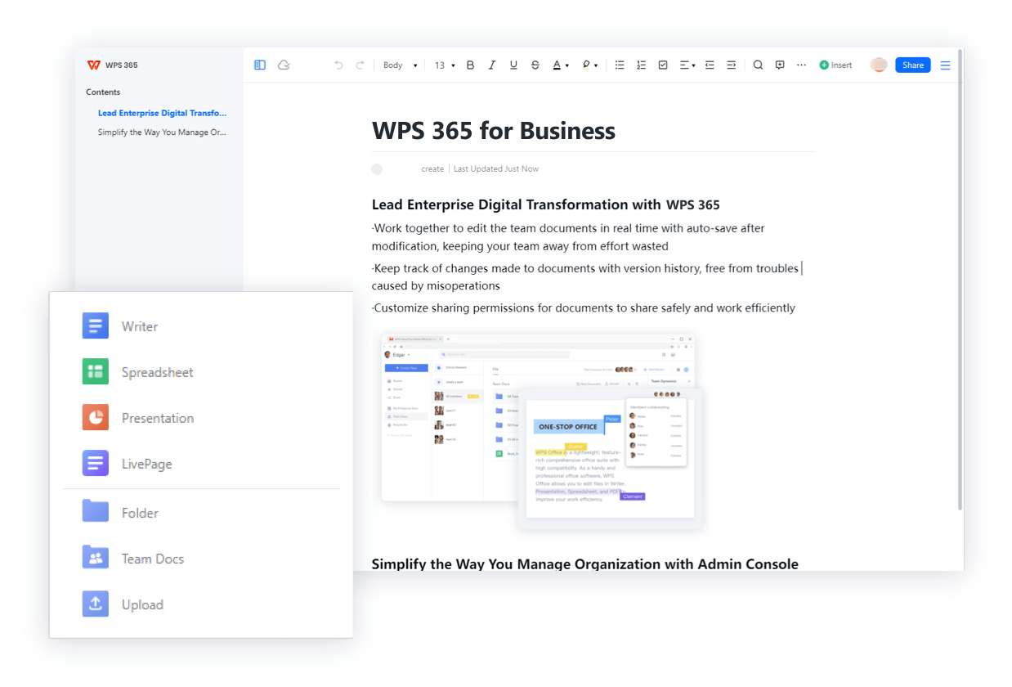The height and width of the screenshot is (687, 1012).
Task: Toggle italic formatting
Action: coord(491,65)
